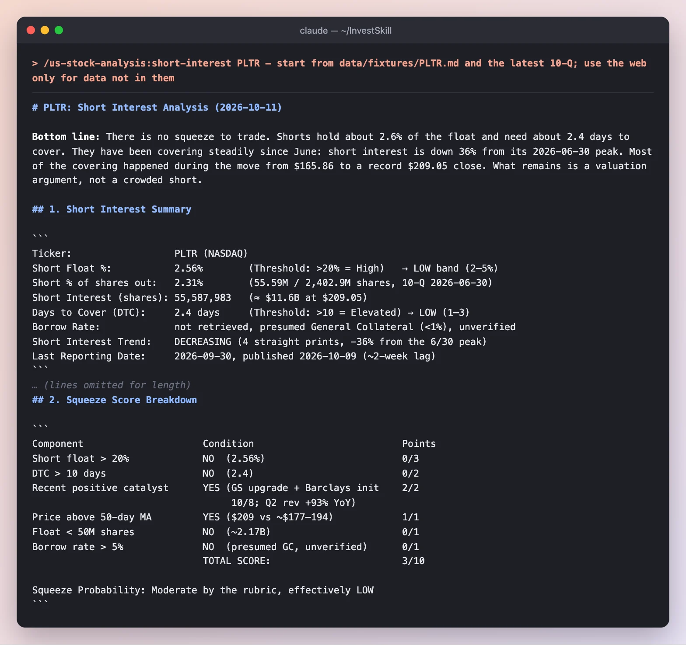Click the '## 2. Squeeze Score Breakdown' heading
The image size is (686, 645).
[x=115, y=400]
